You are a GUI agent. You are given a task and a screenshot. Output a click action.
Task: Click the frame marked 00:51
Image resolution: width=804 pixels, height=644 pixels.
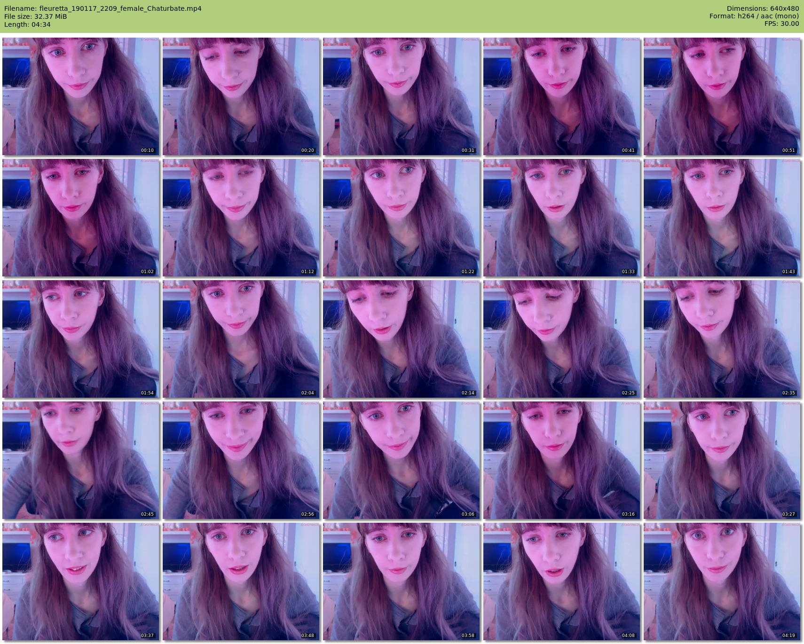[x=722, y=96]
